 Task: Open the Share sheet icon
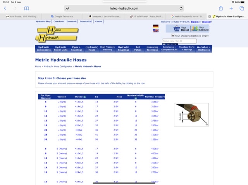pyautogui.click(x=221, y=8)
